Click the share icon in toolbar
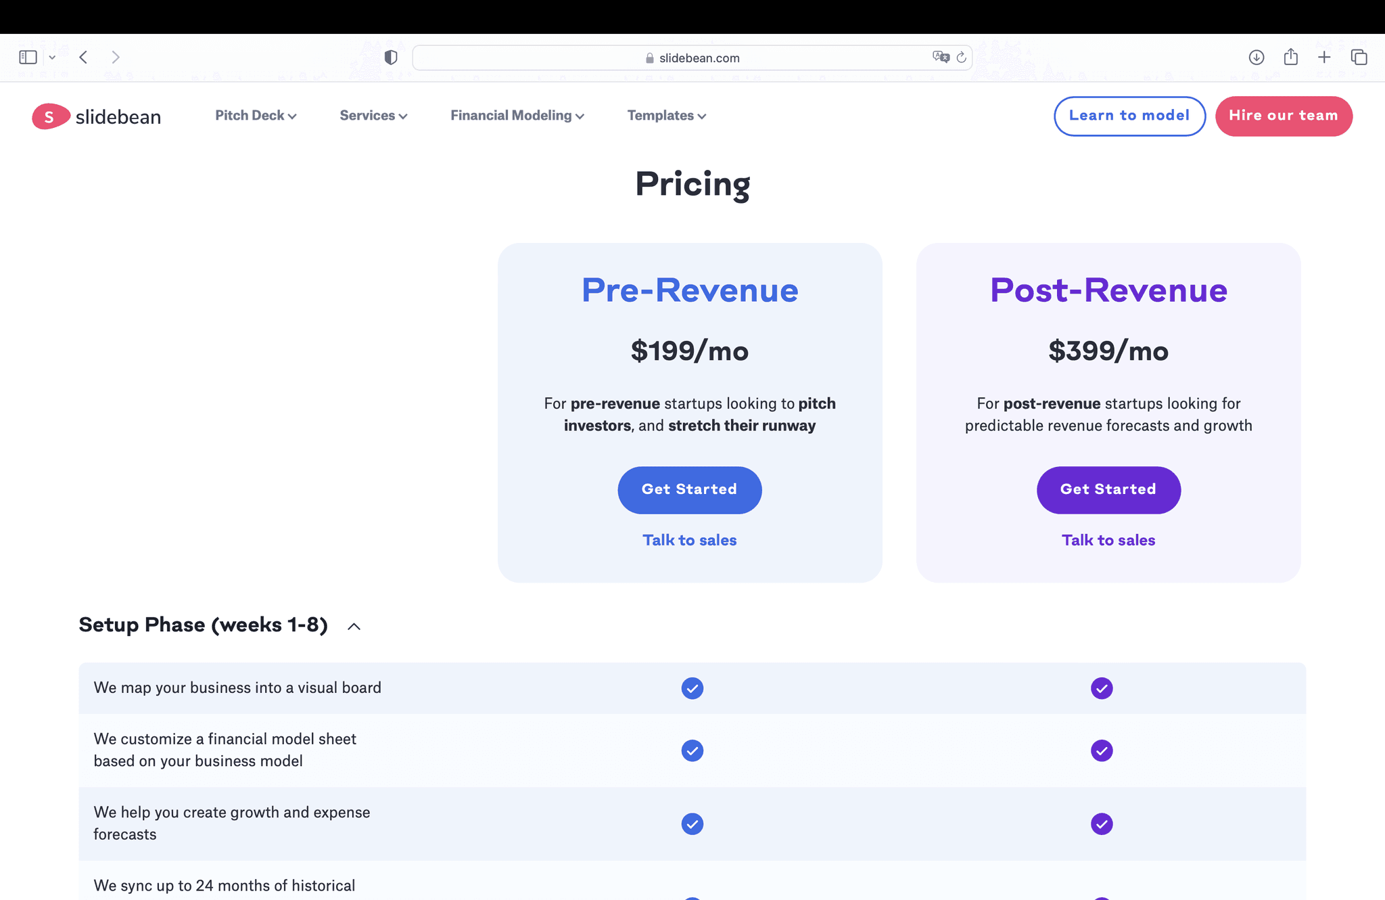 tap(1290, 58)
